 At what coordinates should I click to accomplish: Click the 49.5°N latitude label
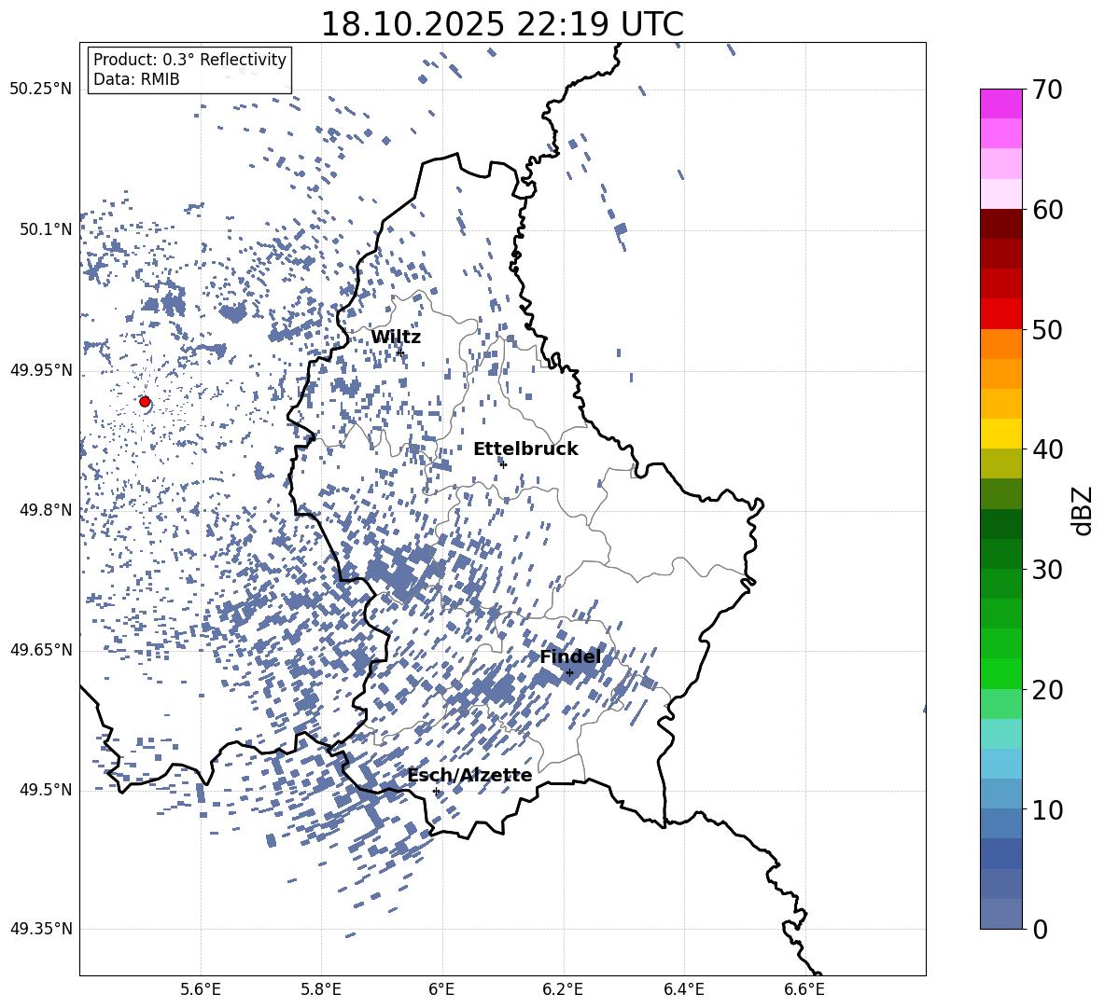point(45,790)
